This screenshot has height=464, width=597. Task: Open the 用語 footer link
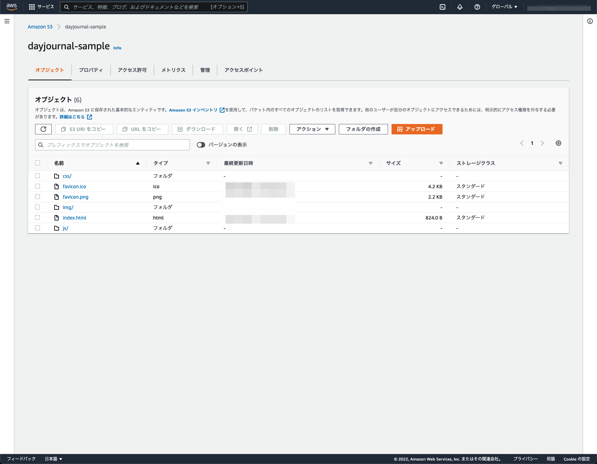pyautogui.click(x=551, y=459)
